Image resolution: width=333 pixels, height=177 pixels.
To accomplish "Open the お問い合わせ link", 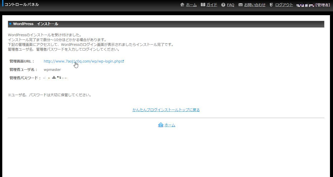I will [255, 5].
